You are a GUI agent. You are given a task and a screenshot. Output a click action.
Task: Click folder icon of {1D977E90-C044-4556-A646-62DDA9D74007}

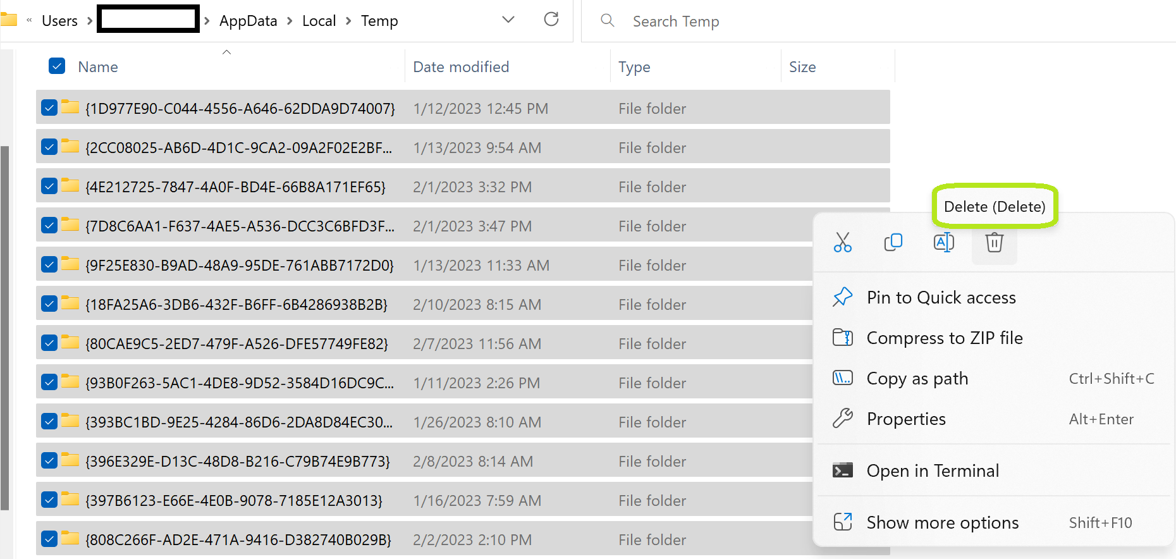click(70, 107)
